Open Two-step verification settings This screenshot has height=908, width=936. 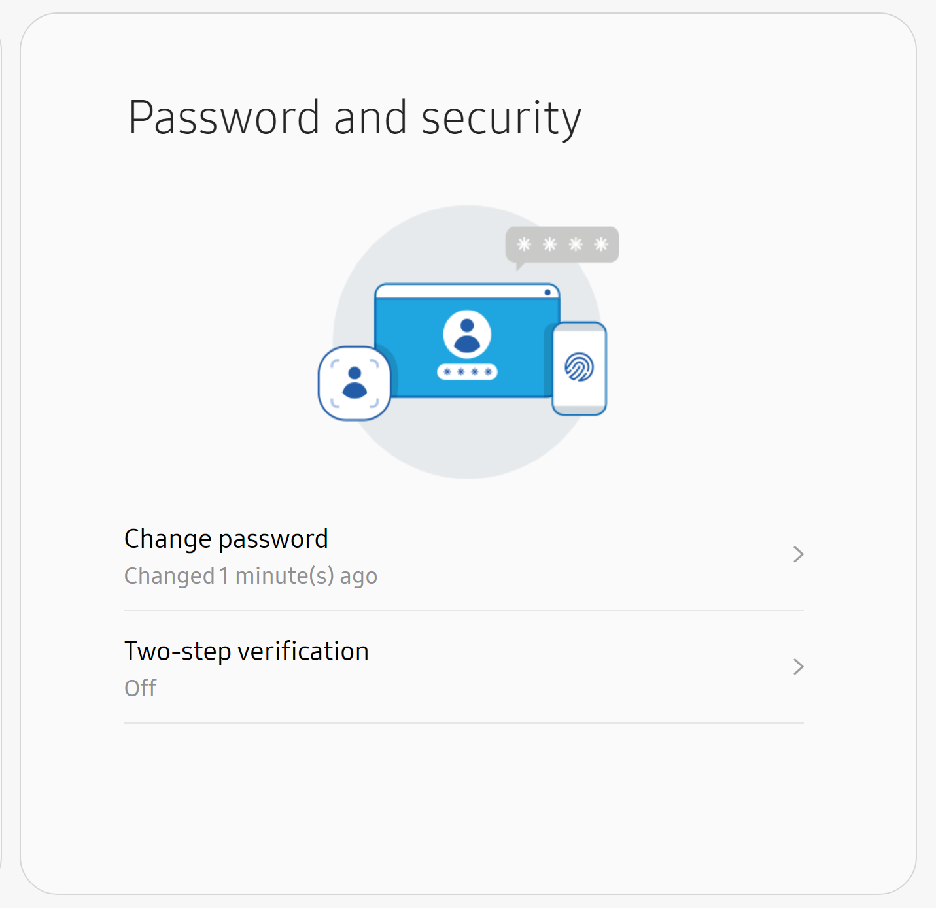click(x=464, y=667)
